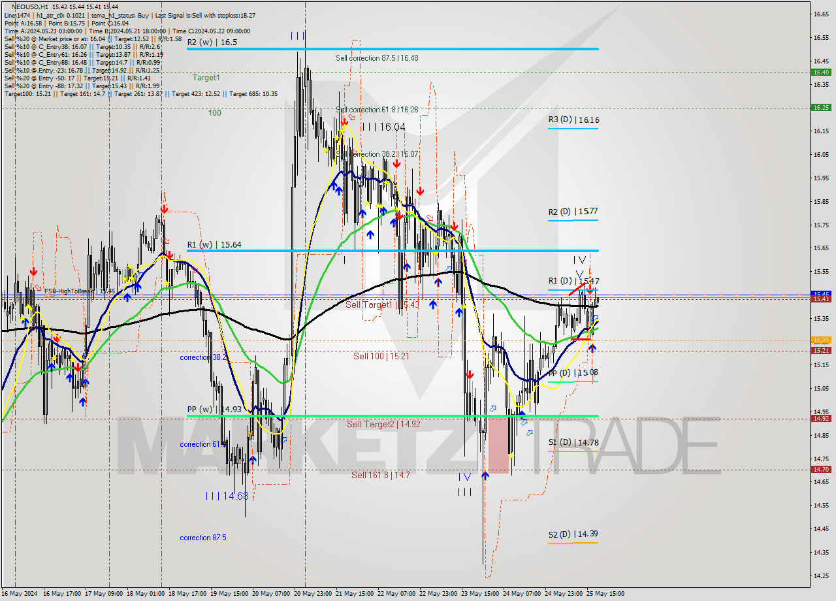The height and width of the screenshot is (601, 836).
Task: Click the 'Sell Target1 | 15.43' label
Action: (x=382, y=304)
